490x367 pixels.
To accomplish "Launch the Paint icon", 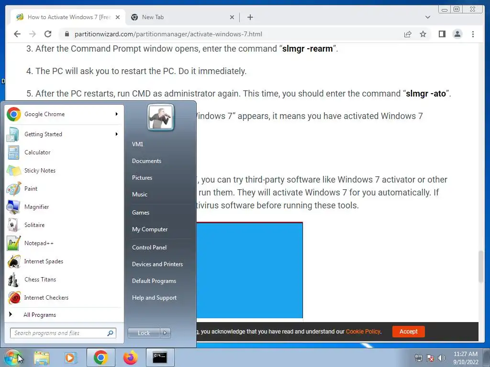I will point(13,189).
